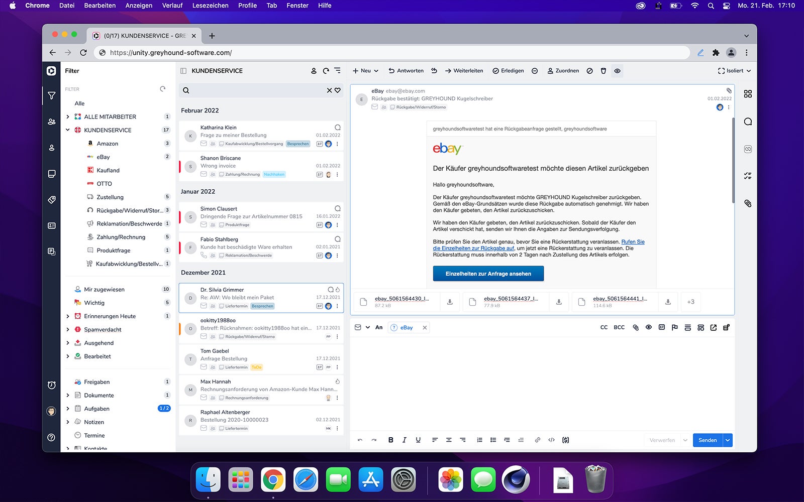
Task: Open the Lesezeichen menu
Action: (x=211, y=6)
